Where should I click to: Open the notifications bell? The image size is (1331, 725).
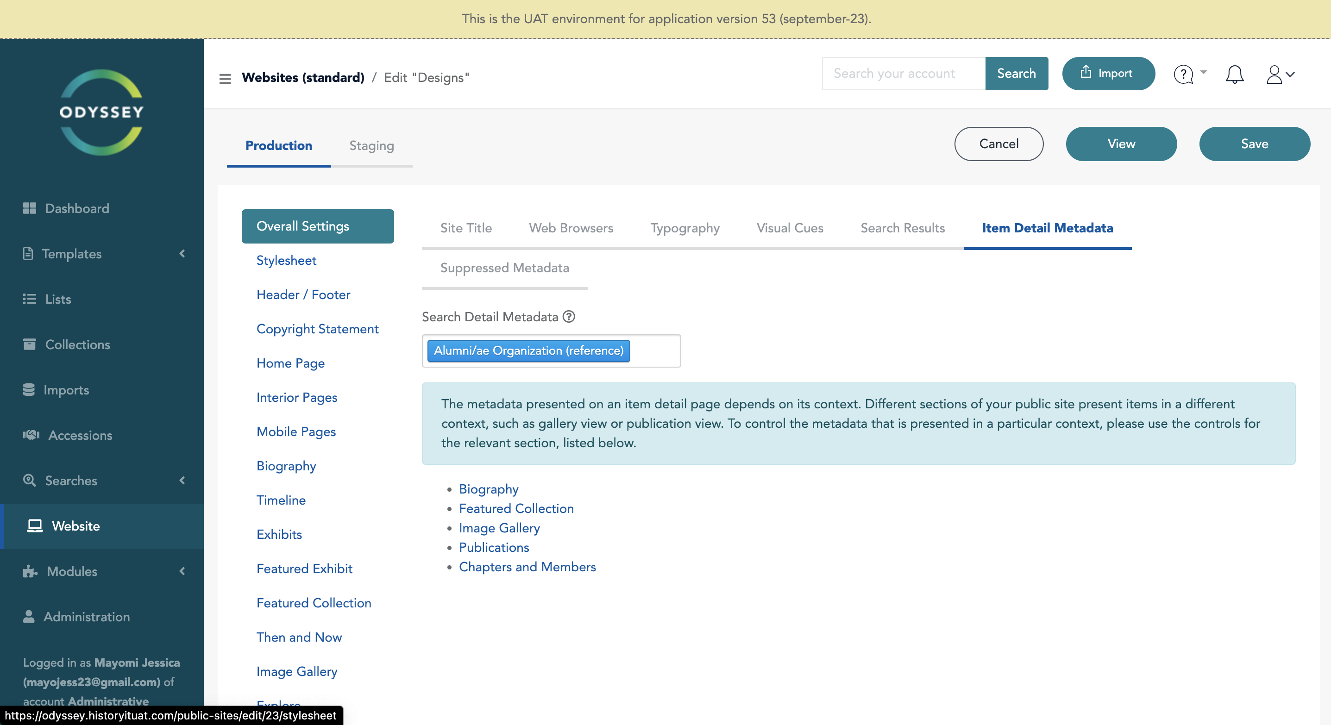click(1234, 75)
